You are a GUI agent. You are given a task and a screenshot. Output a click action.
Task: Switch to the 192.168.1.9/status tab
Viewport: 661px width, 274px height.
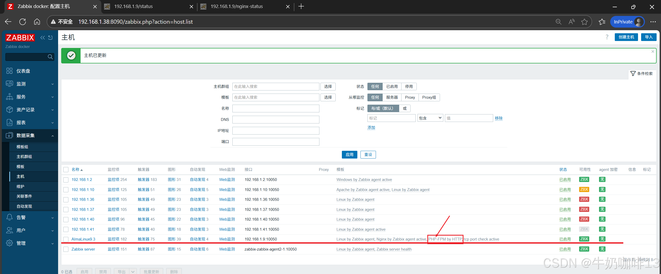[x=149, y=6]
